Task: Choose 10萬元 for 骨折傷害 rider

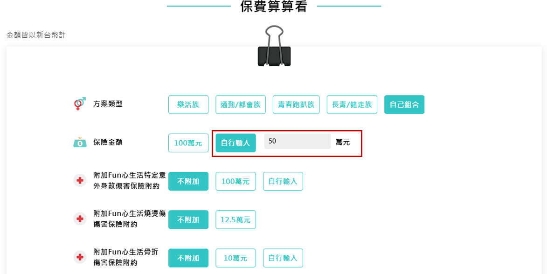Action: [235, 258]
